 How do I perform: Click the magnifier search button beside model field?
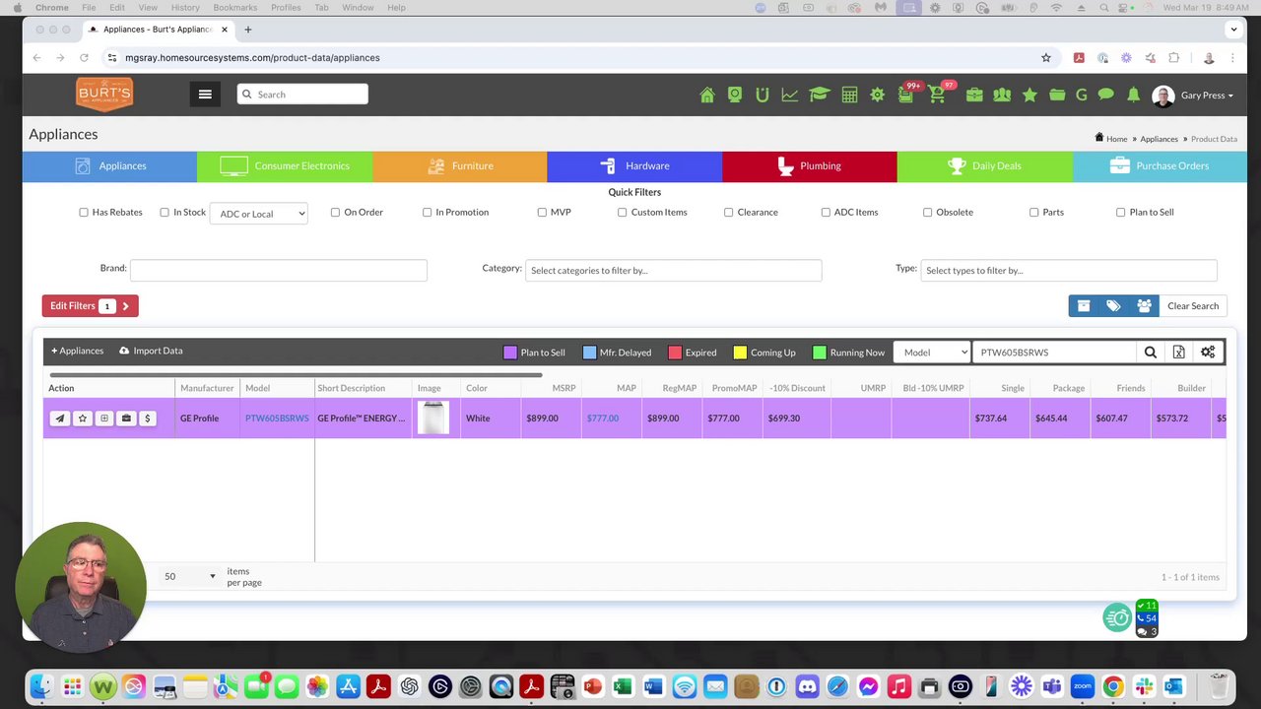[1150, 353]
